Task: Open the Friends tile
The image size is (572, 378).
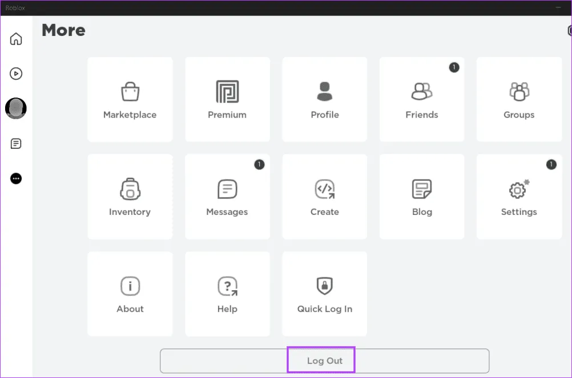Action: (421, 99)
